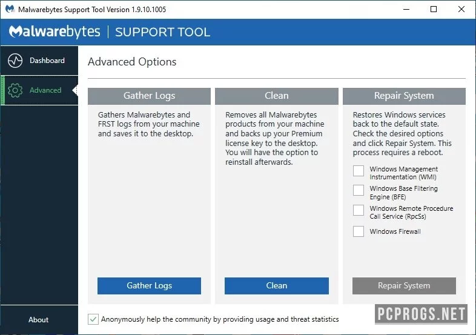Tick Windows Remote Procedure Call Service checkbox

click(359, 210)
